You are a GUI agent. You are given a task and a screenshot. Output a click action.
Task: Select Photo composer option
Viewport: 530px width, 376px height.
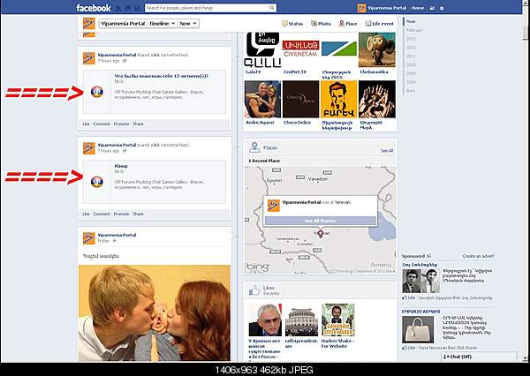coord(321,23)
